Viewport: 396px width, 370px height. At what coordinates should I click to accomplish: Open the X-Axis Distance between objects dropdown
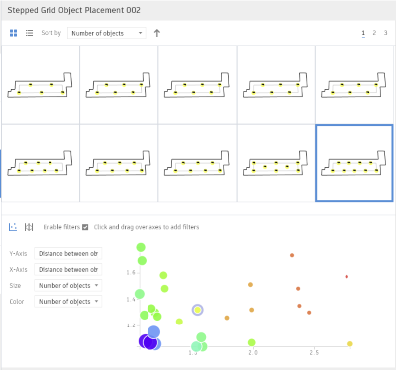click(x=68, y=270)
